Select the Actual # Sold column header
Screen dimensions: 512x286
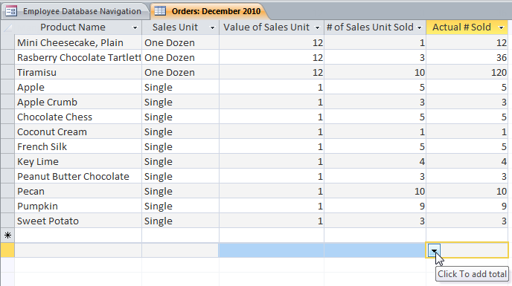pyautogui.click(x=467, y=27)
